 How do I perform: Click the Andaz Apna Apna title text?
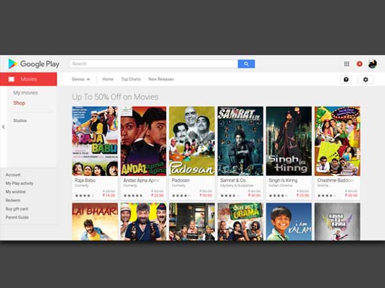point(141,180)
